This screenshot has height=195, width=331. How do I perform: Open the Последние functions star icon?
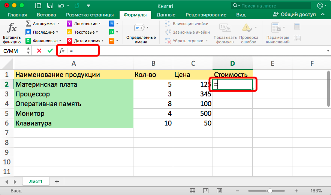pyautogui.click(x=28, y=32)
